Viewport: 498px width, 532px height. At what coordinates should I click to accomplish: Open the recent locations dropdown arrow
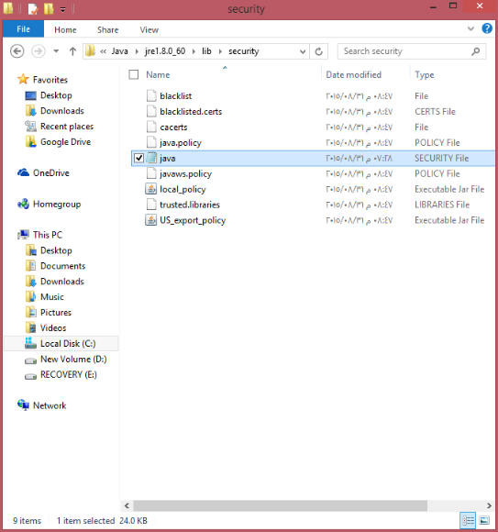(x=56, y=51)
